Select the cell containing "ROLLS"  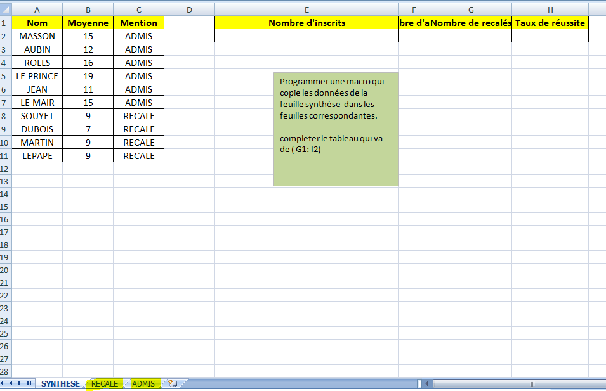pyautogui.click(x=37, y=63)
